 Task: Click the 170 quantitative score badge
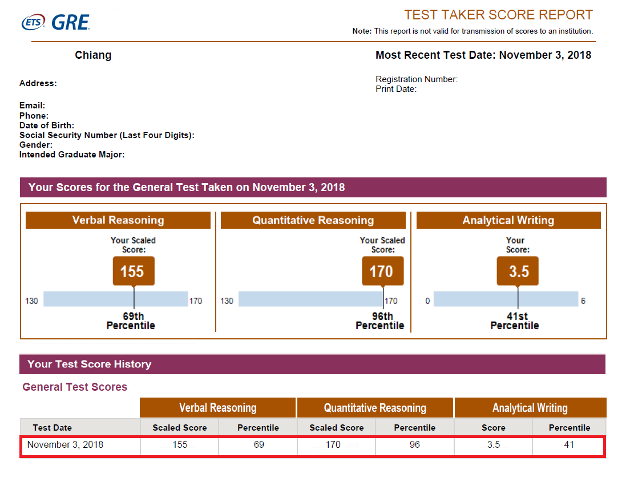point(382,271)
